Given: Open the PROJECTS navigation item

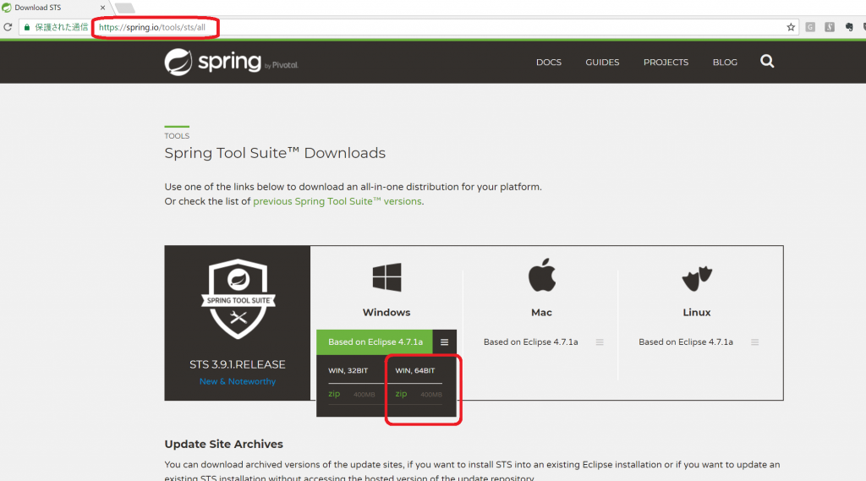Looking at the screenshot, I should coord(666,63).
